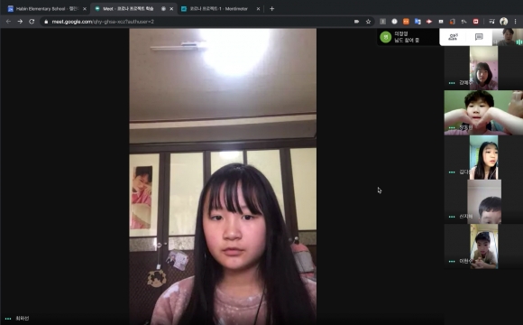Reload the Google Meet page

32,22
